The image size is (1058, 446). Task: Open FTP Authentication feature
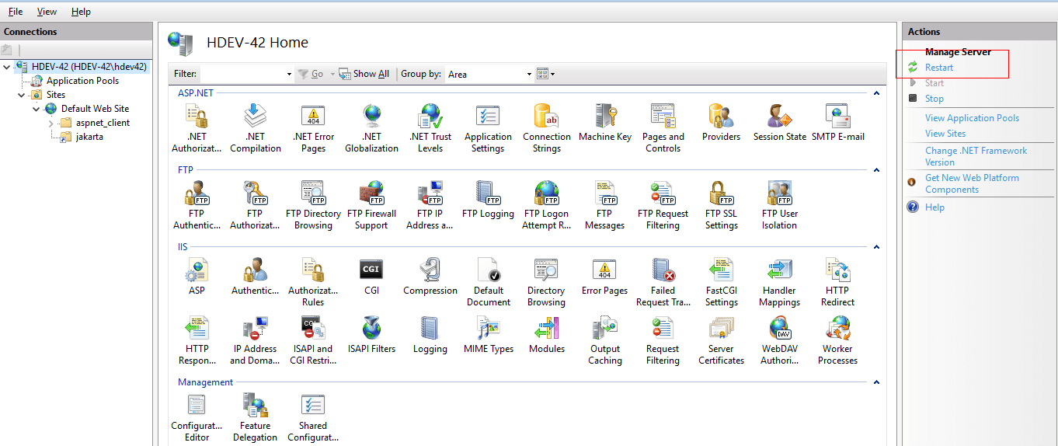197,205
